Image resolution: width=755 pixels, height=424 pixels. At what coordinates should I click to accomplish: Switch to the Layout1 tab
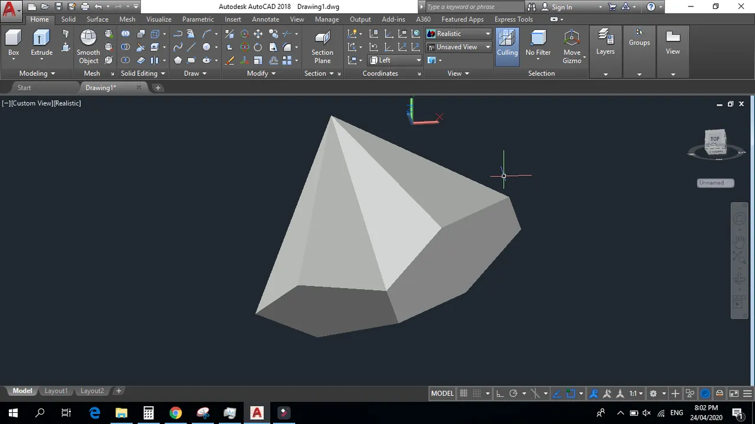(x=56, y=391)
